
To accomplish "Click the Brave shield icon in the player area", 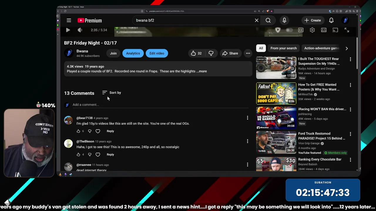I will pyautogui.click(x=278, y=30).
